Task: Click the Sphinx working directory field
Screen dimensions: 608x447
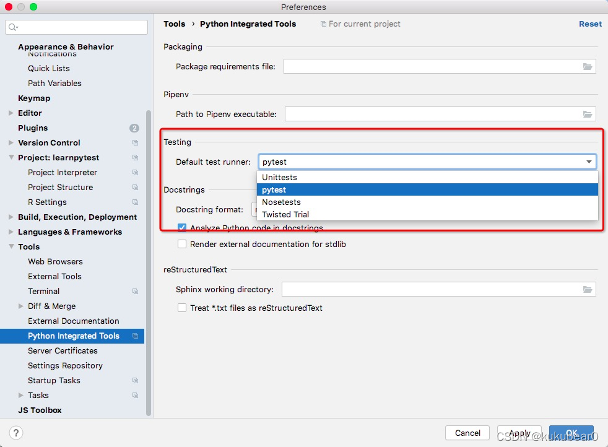Action: pyautogui.click(x=439, y=290)
